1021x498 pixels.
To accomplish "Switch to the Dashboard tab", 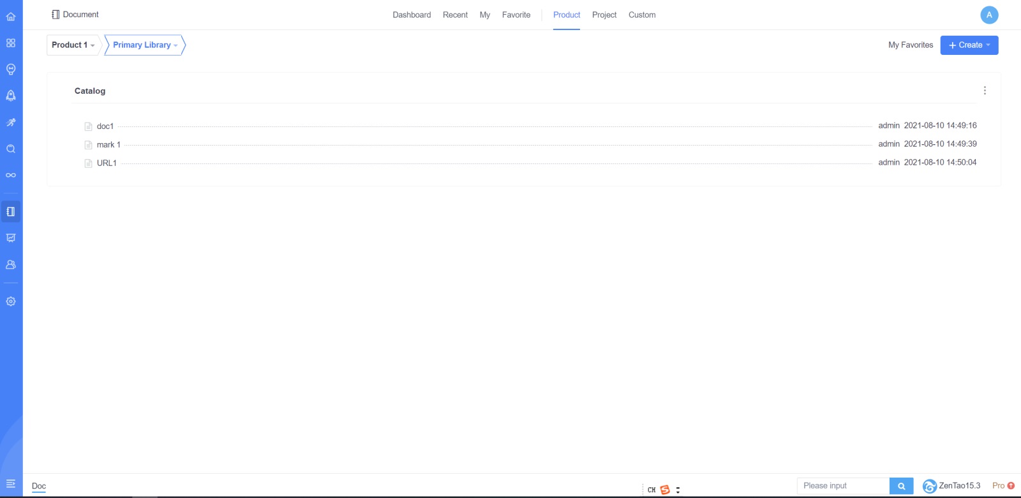I will [x=412, y=15].
